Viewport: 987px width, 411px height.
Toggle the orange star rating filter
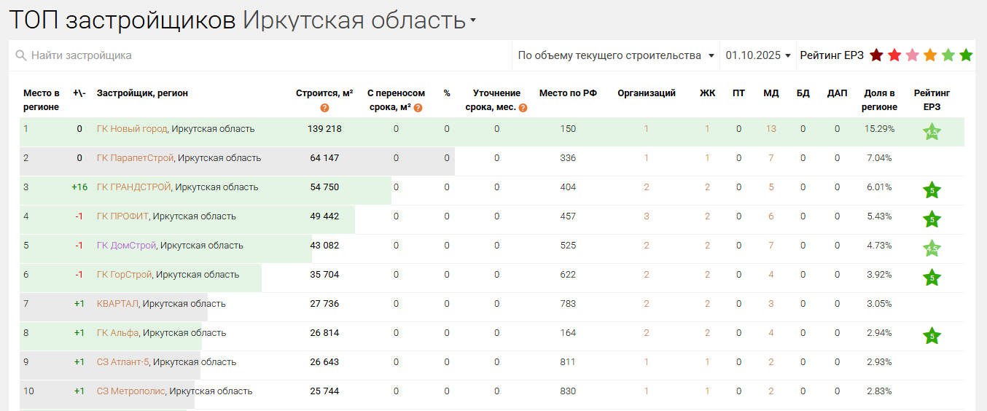point(930,55)
